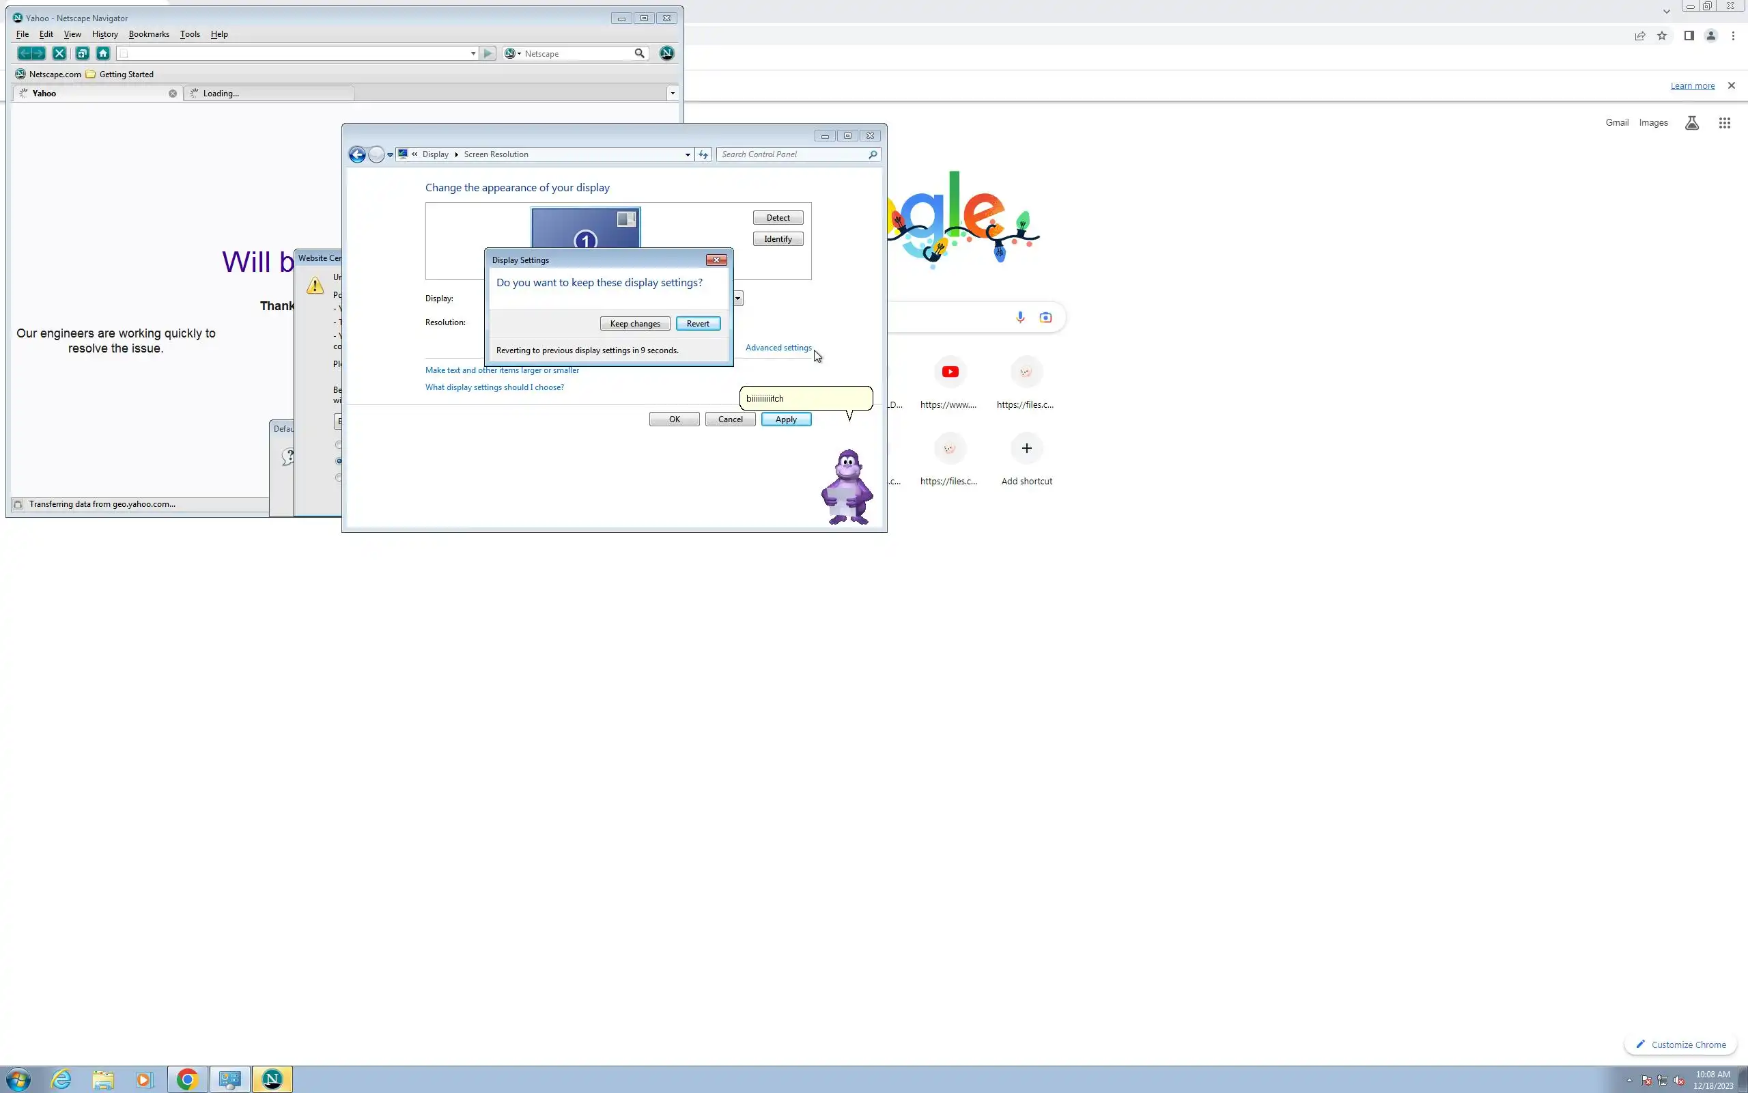1748x1093 pixels.
Task: Click the Chrome bookmark star icon
Action: [1662, 36]
